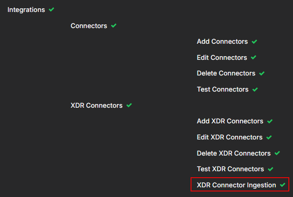Select the Edit XDR Connectors label
The height and width of the screenshot is (197, 293).
229,137
